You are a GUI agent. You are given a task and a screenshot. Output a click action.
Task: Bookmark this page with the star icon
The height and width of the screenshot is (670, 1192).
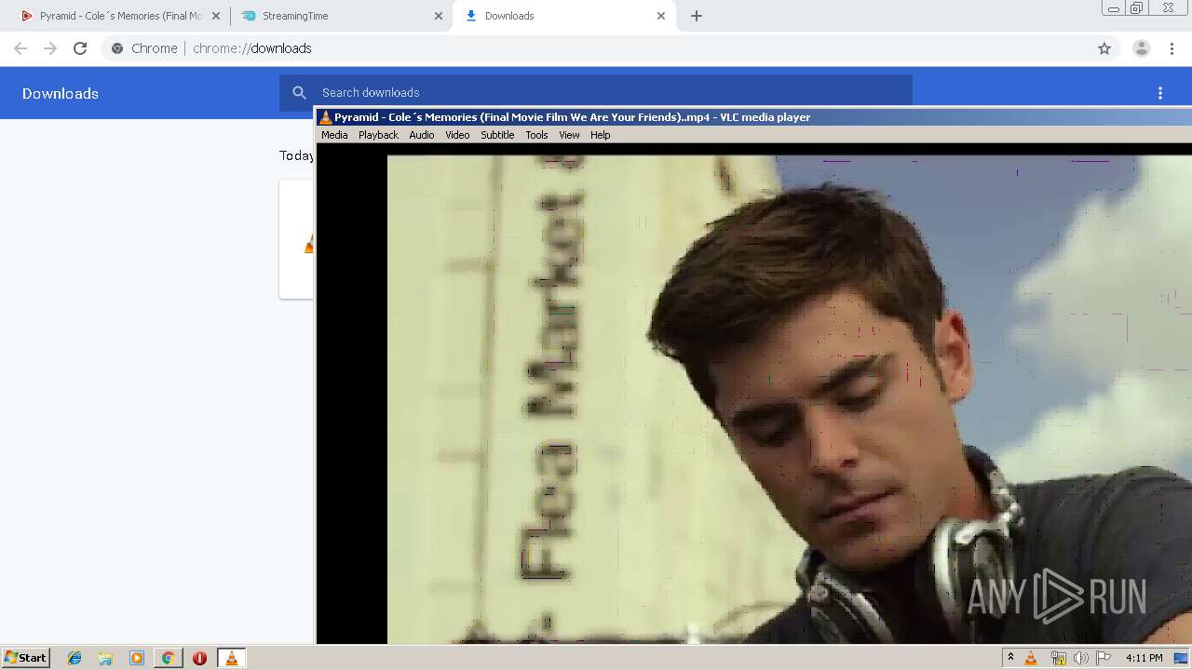coord(1104,48)
